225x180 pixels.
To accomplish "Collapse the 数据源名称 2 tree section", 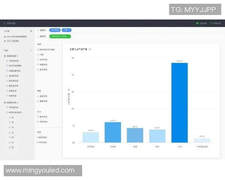I will click(x=31, y=102).
